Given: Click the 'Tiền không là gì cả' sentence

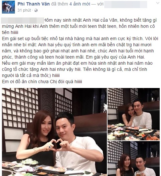Looking at the screenshot, I should [x=102, y=69].
